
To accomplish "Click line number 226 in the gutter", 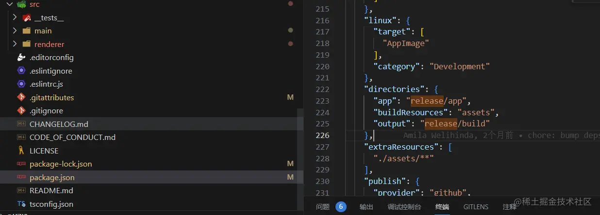I will 322,135.
